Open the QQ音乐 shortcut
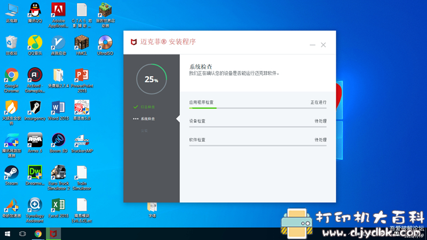The image size is (427, 240). [x=35, y=45]
